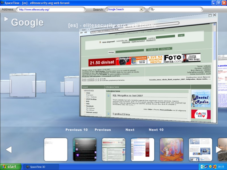Go forward using the 3D page's right arrow

coord(86,32)
